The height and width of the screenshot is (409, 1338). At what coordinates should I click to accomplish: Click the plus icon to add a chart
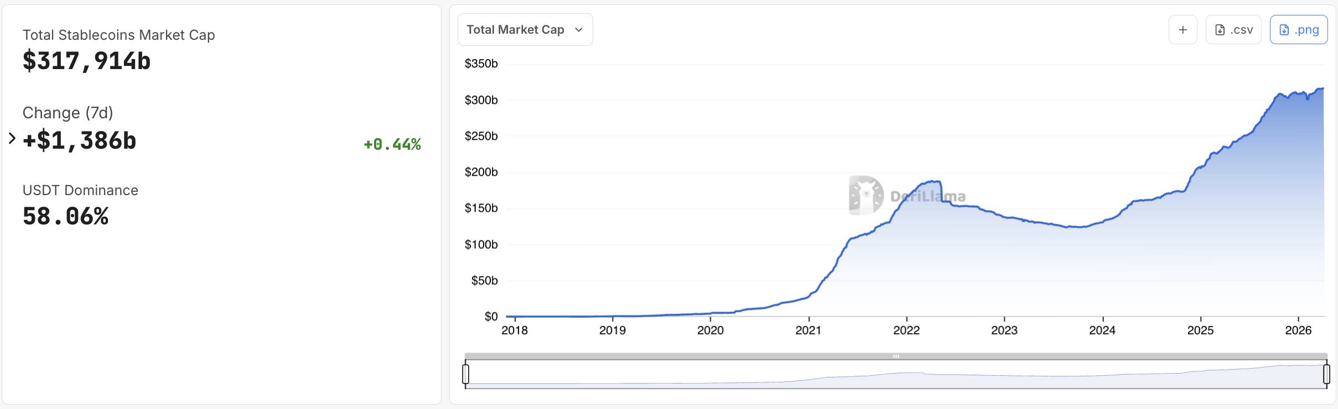[1183, 29]
